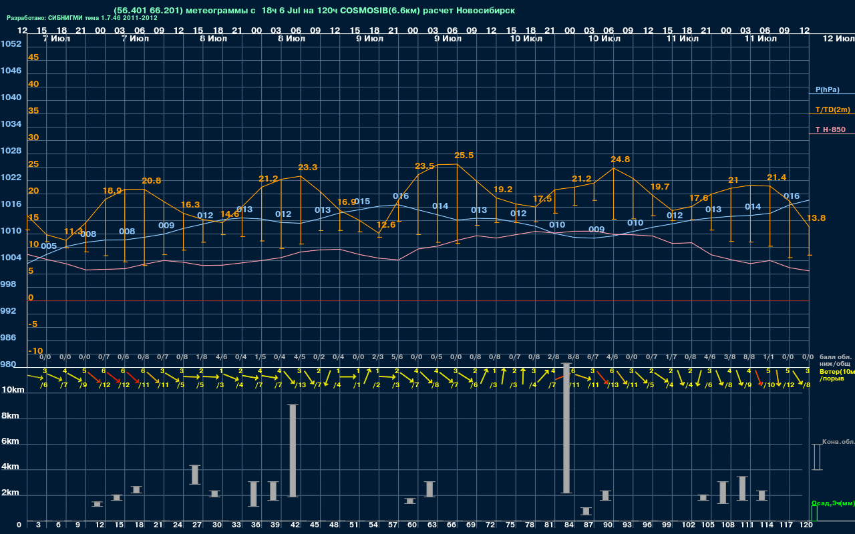Image resolution: width=855 pixels, height=534 pixels.
Task: Click the '12 Июл' date label
Action: [x=838, y=39]
